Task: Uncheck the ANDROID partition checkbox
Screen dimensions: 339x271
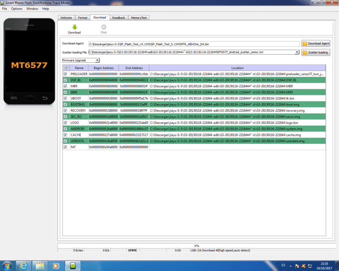Action: pos(65,129)
